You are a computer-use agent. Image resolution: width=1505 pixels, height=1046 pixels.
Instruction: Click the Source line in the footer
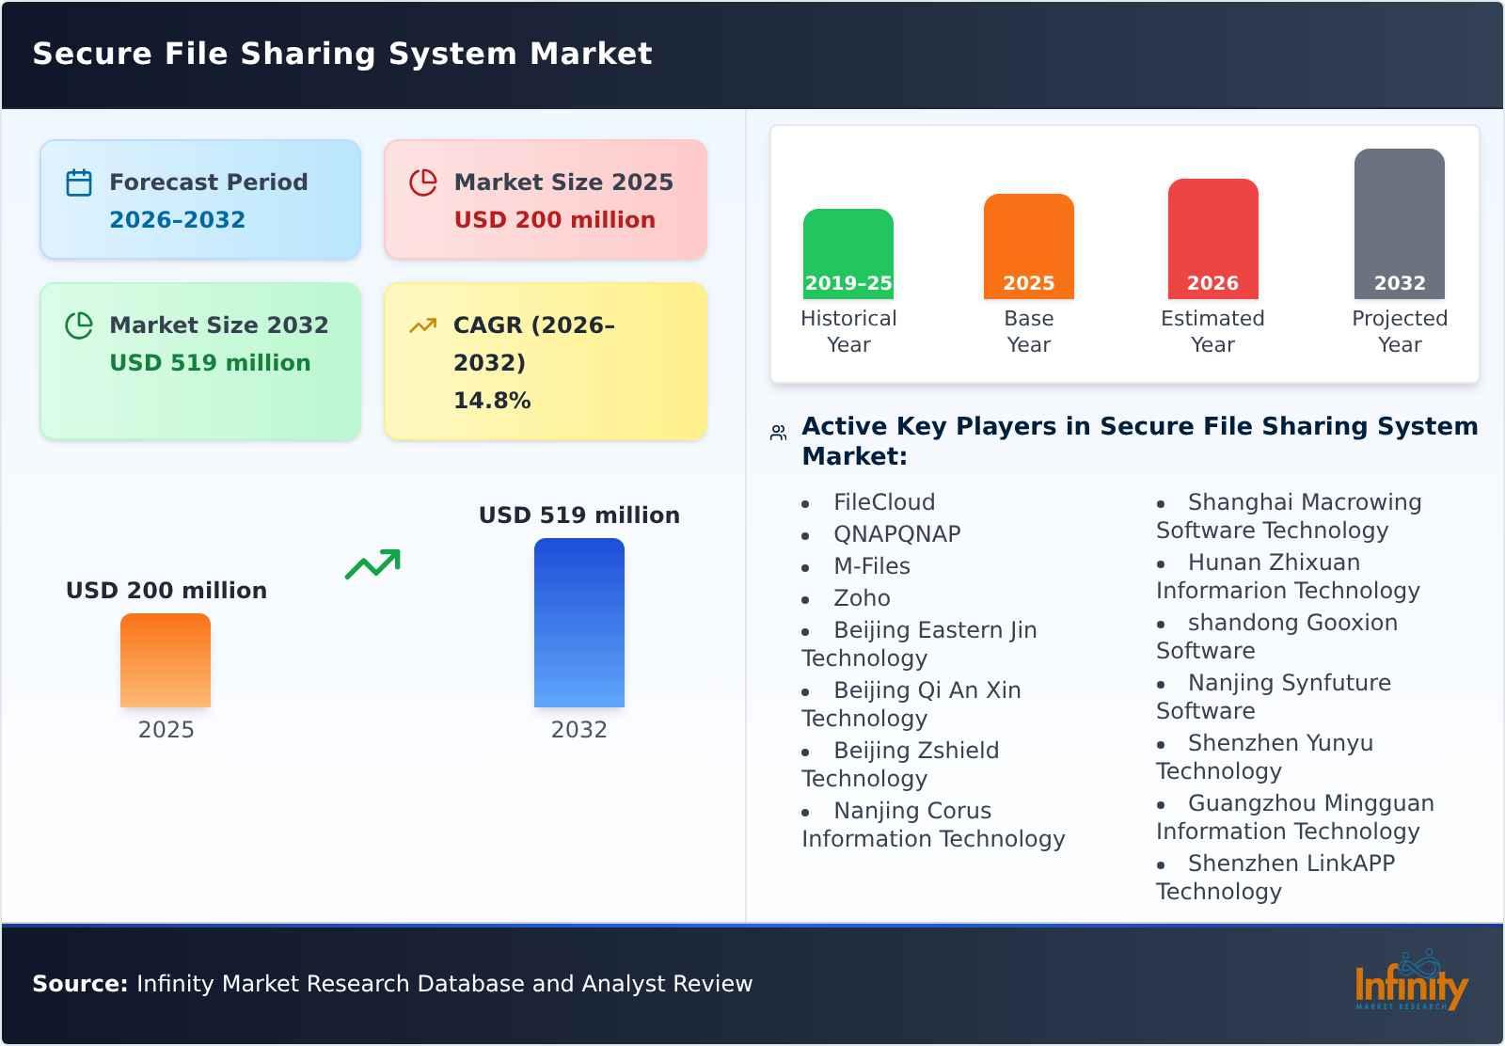tap(392, 984)
